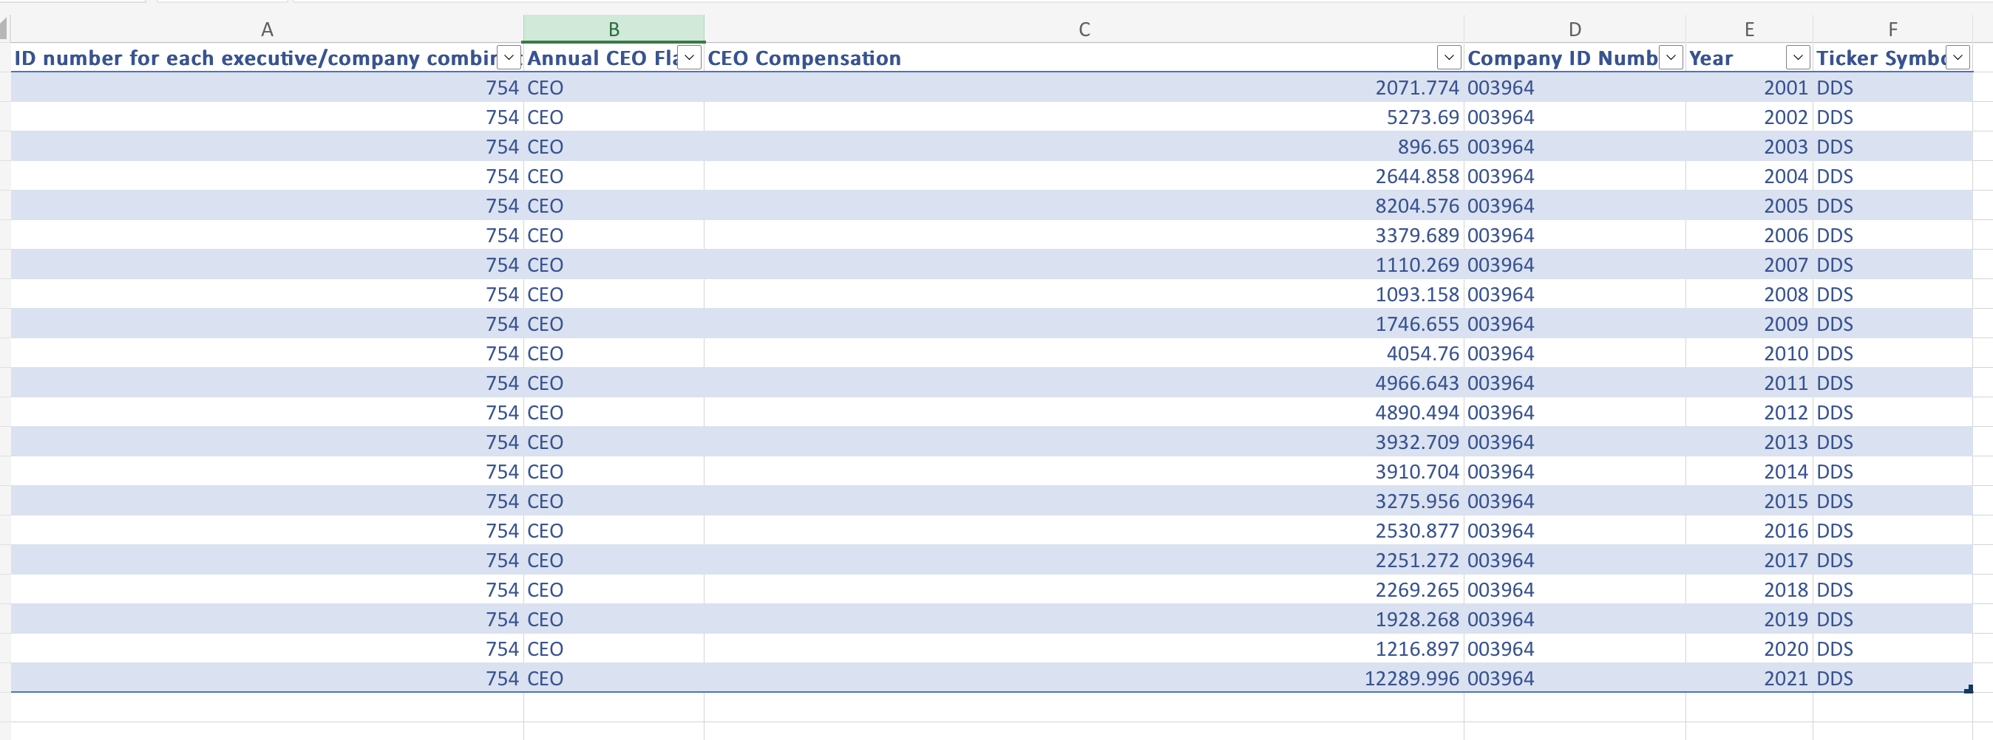Select column F header

[x=1892, y=30]
